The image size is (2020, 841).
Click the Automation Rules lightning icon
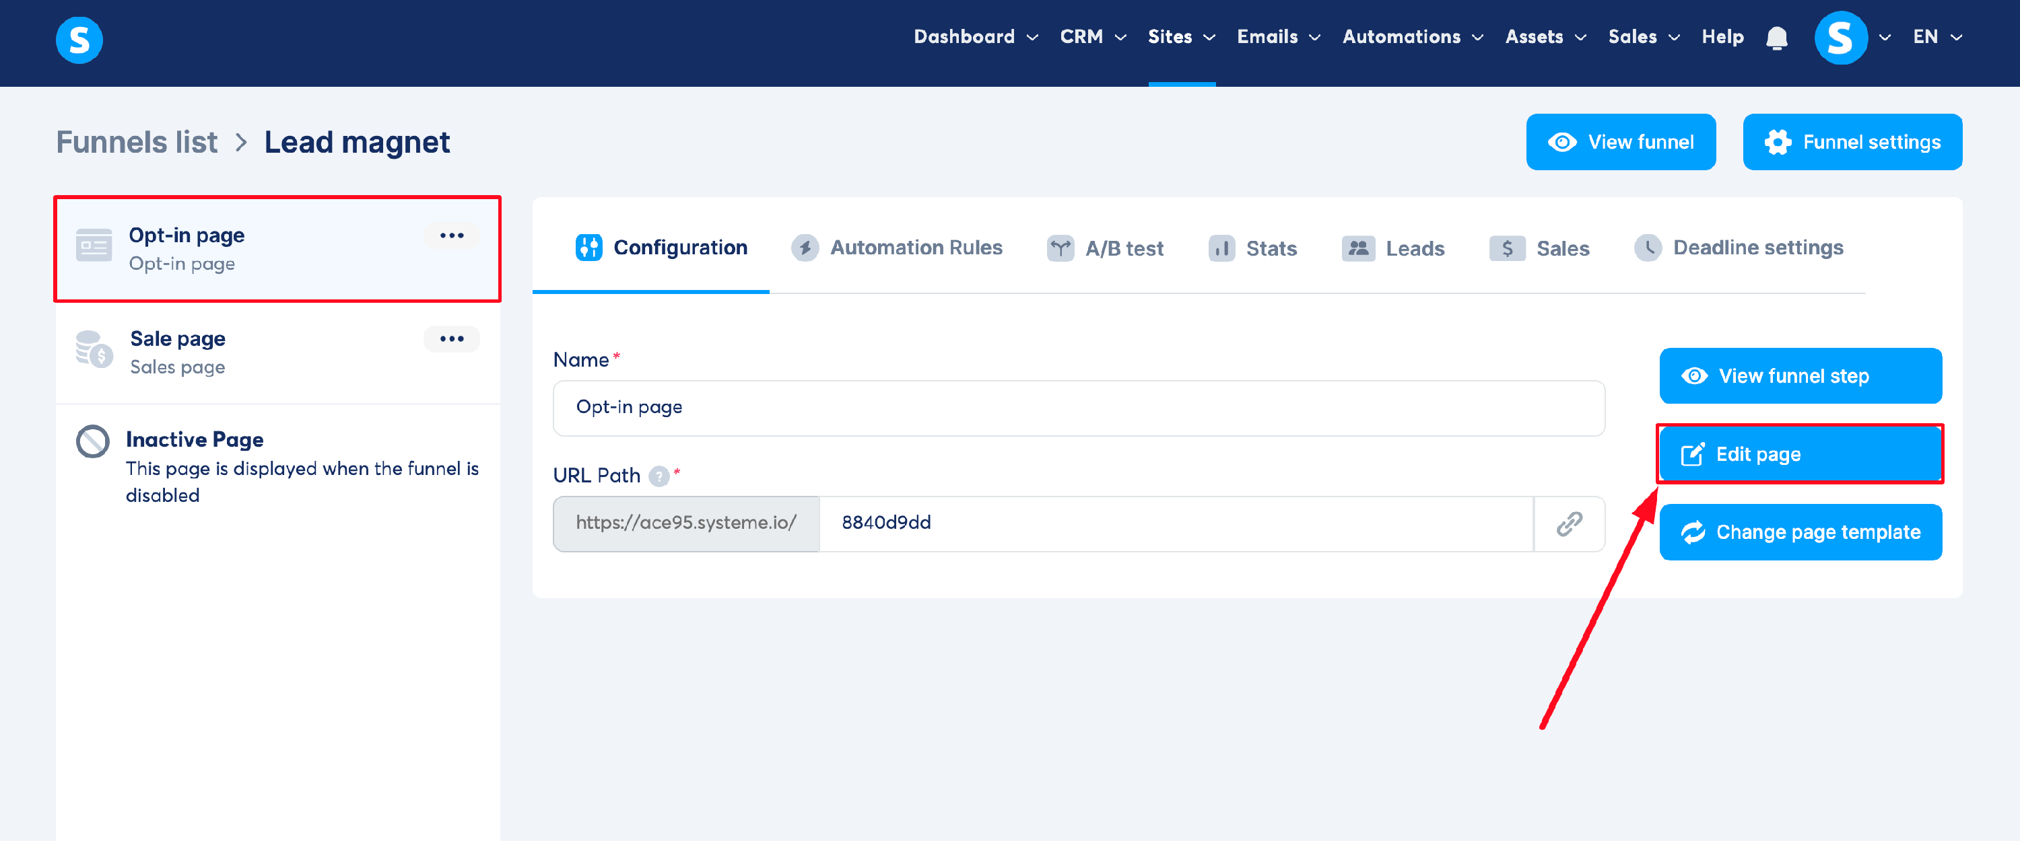coord(805,248)
